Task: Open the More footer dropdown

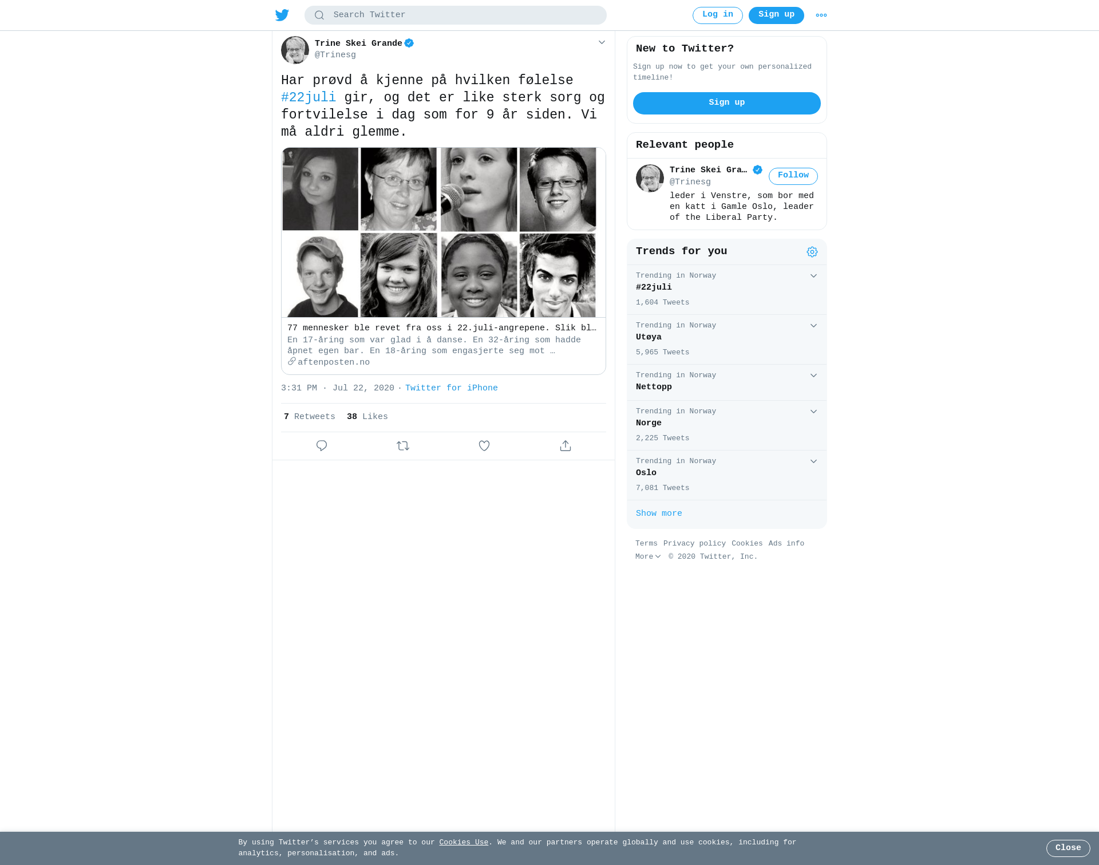Action: [x=648, y=556]
